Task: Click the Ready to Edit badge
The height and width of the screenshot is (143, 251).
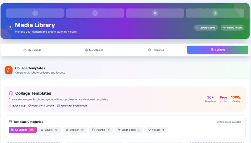Action: click(x=232, y=28)
